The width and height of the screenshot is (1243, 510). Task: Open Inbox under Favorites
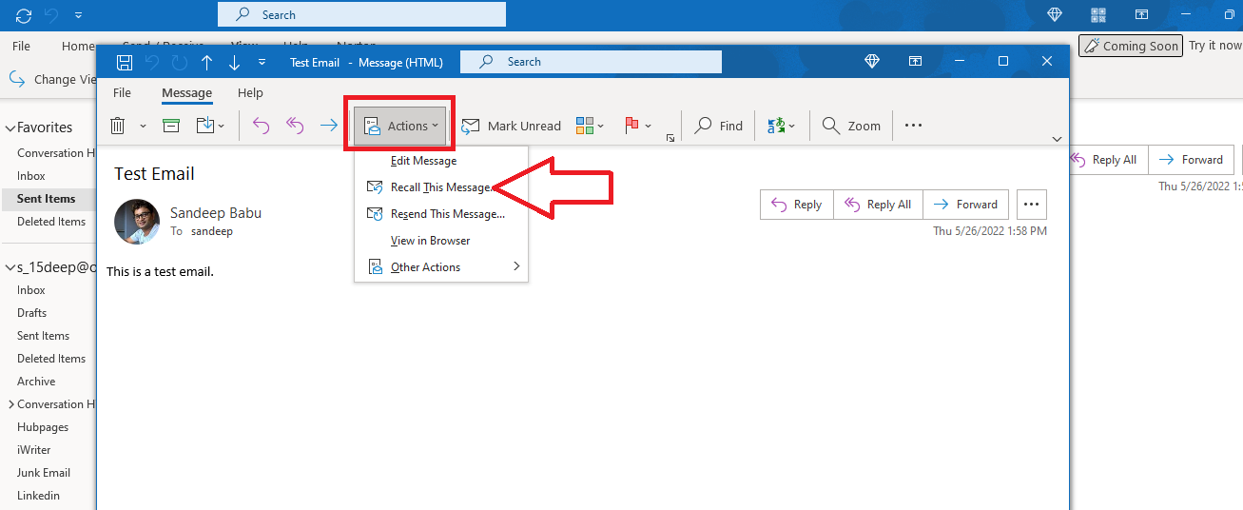point(31,176)
